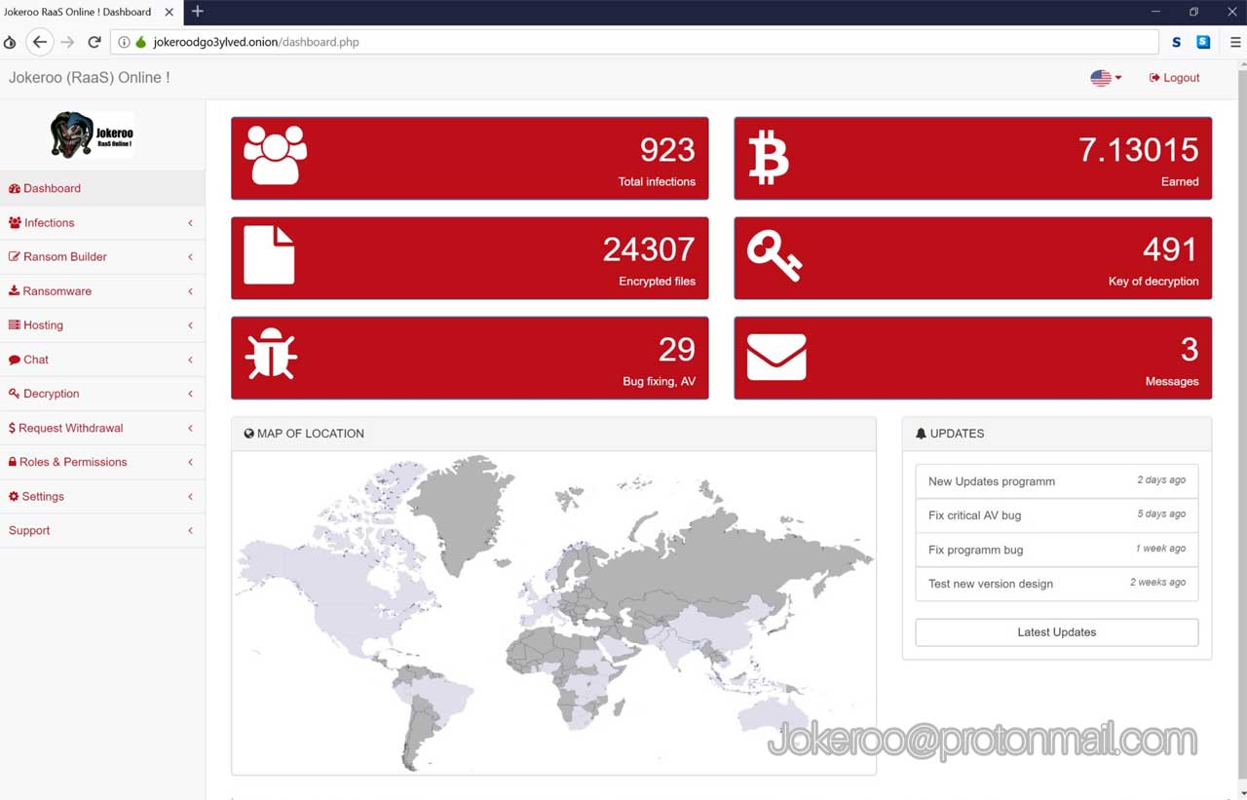Select Dashboard in the sidebar
This screenshot has width=1247, height=800.
pos(52,189)
